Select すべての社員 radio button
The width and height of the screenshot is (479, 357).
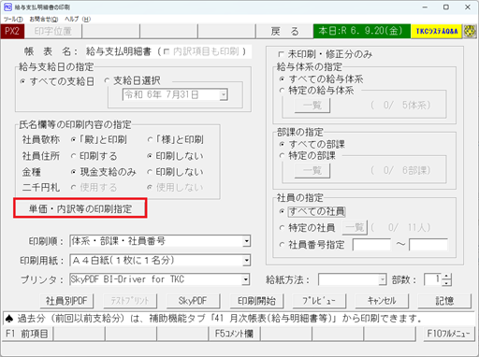tap(282, 211)
